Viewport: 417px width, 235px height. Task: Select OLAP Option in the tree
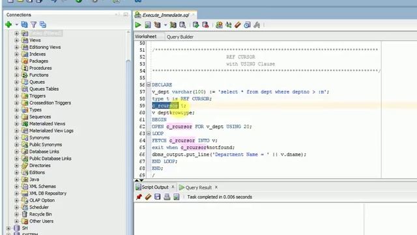pyautogui.click(x=42, y=200)
